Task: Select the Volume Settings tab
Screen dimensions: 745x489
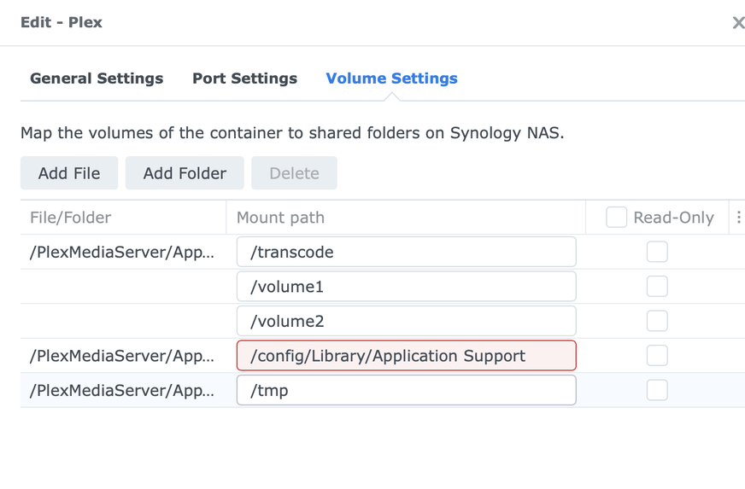Action: (x=391, y=79)
